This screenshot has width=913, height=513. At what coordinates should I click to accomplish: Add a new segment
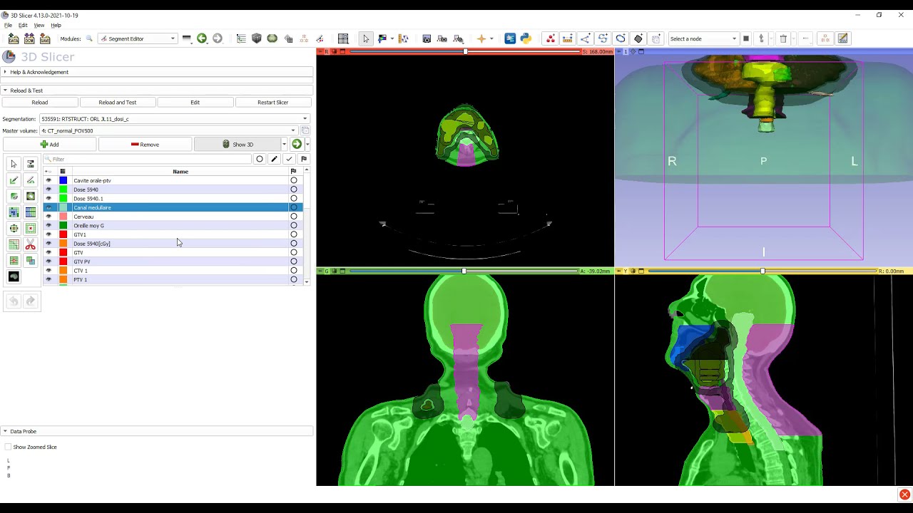point(49,145)
